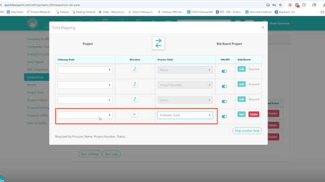Click Map another field button

247,131
